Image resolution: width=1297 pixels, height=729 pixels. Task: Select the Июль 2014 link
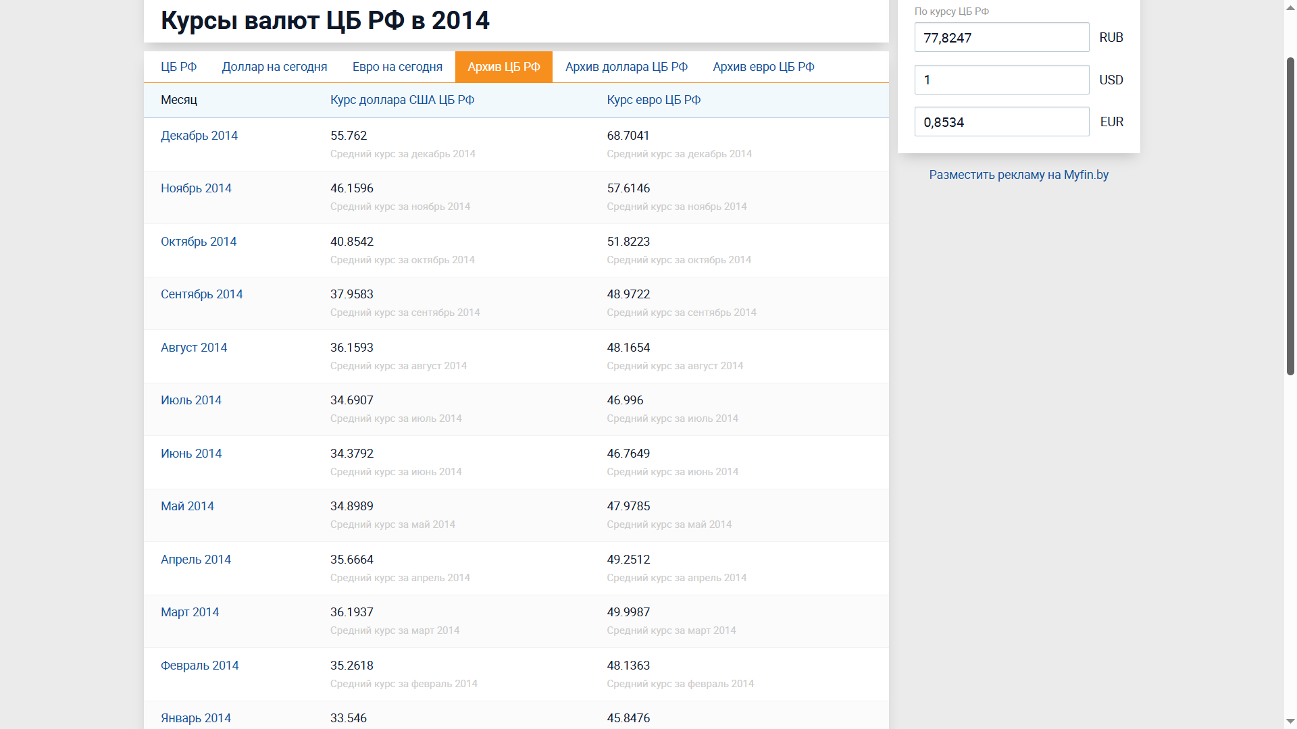[x=191, y=400]
